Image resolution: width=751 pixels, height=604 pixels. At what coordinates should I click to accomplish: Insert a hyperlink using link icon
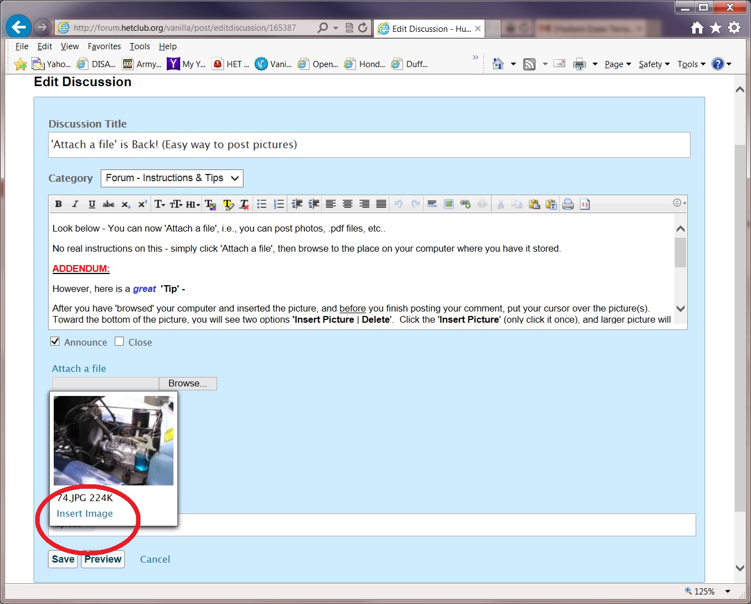point(465,204)
